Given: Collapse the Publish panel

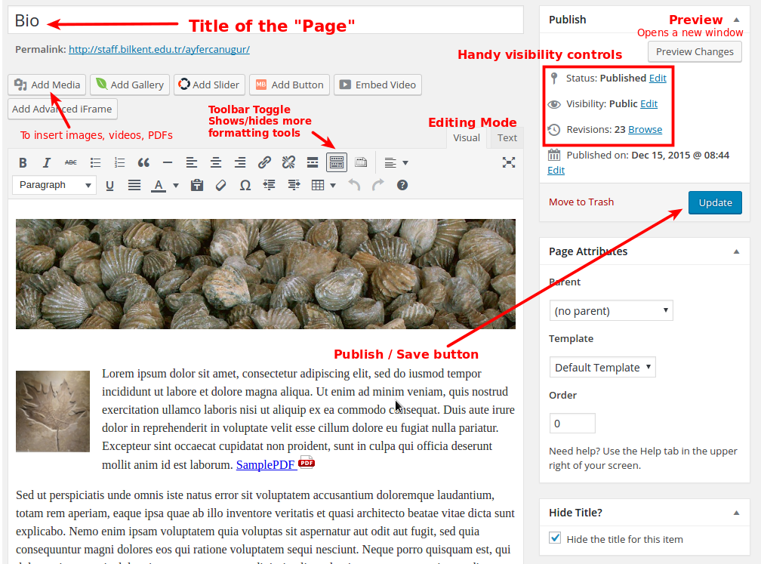Looking at the screenshot, I should point(736,20).
